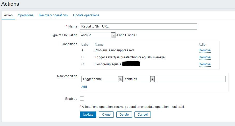Open the 'contains' operator dropdown
The height and width of the screenshot is (126, 235).
(139, 79)
